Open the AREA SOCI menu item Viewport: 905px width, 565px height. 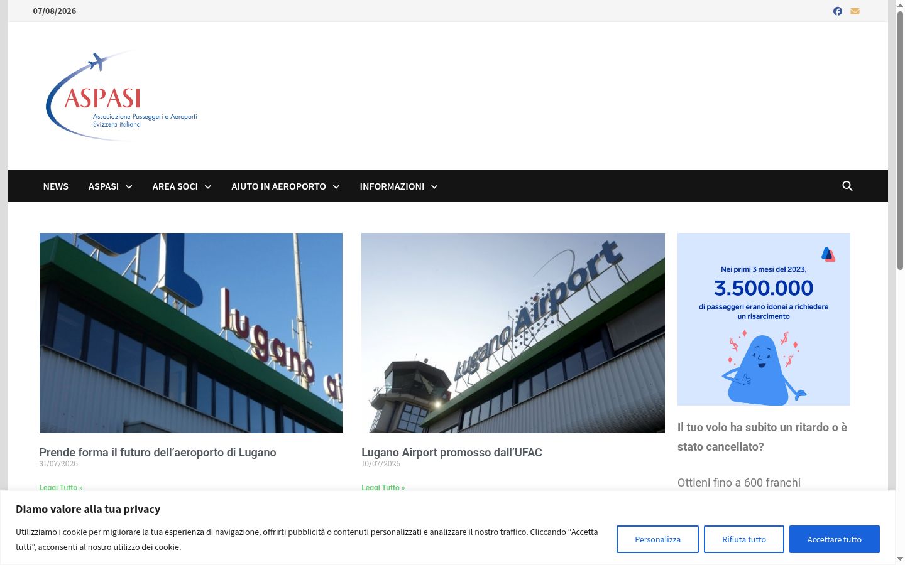(175, 186)
